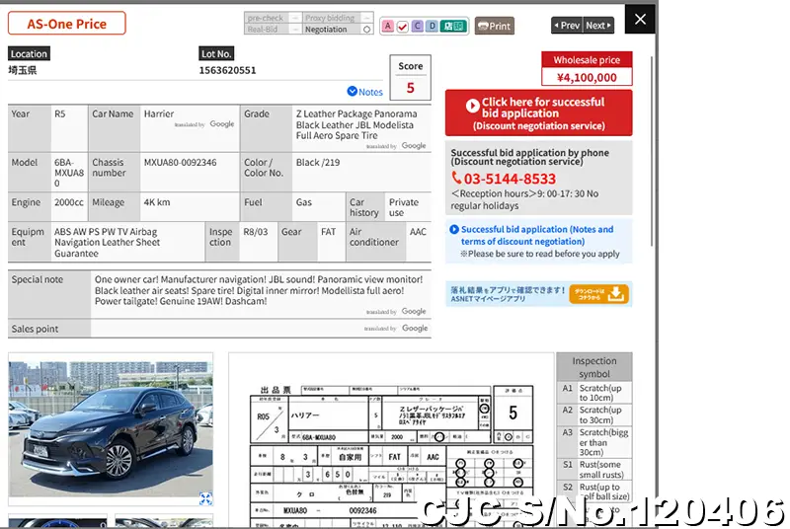Click the red successful bid application button
The height and width of the screenshot is (529, 790).
pos(538,113)
